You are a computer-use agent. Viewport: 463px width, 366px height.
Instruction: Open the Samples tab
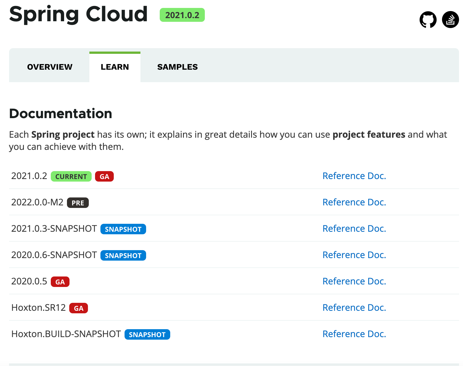[177, 67]
